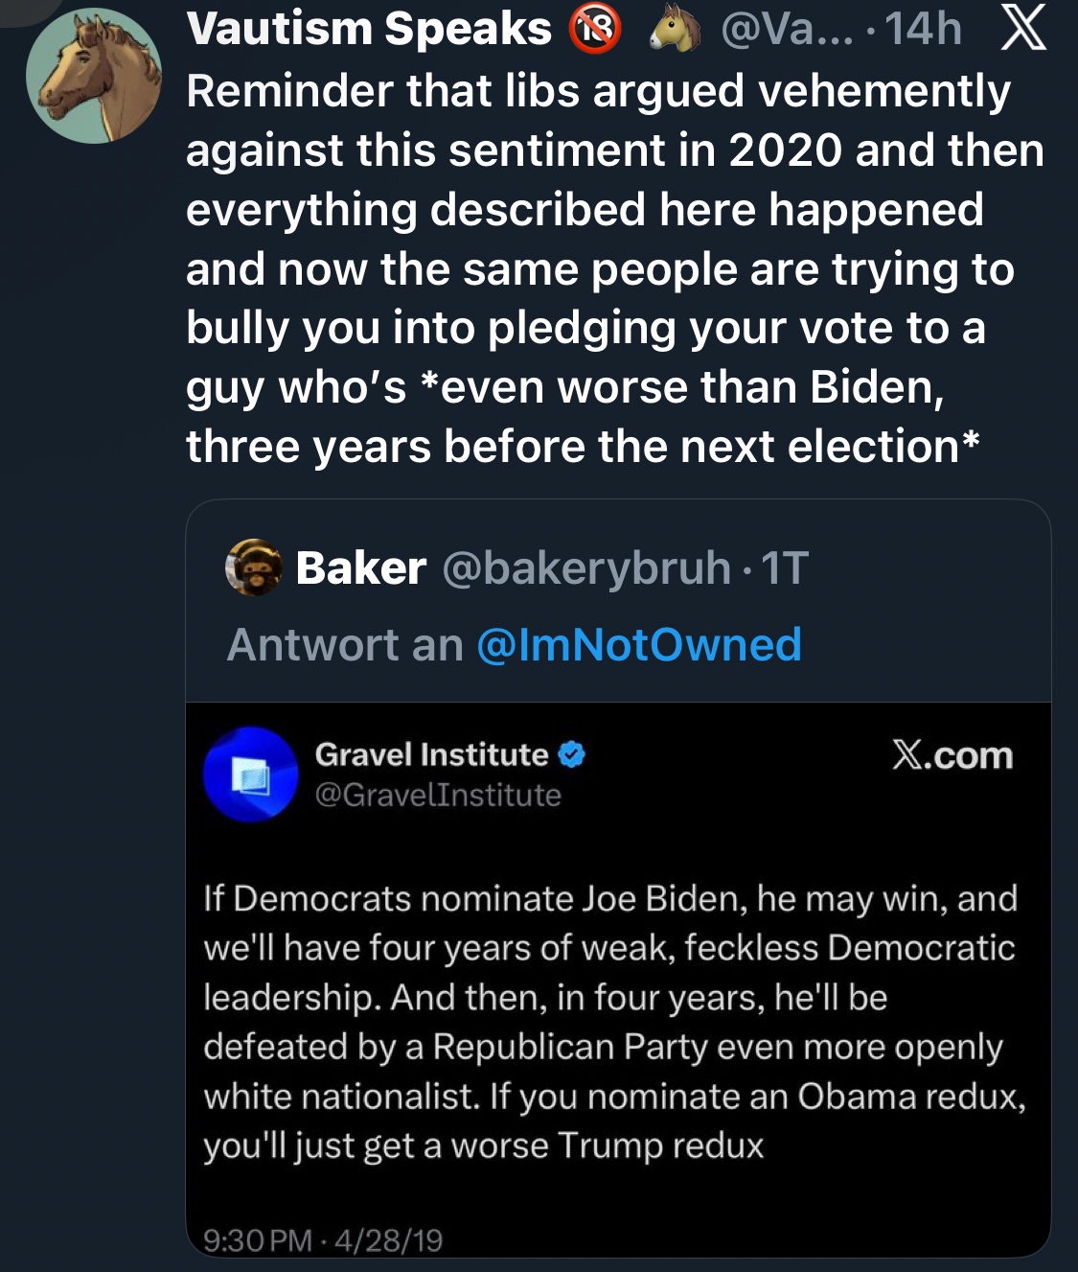The width and height of the screenshot is (1078, 1272).
Task: Open Baker's monkey profile picture
Action: [x=254, y=567]
